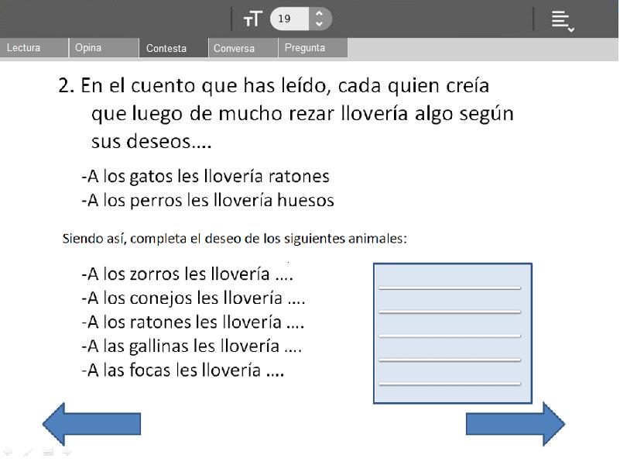Select the faint pen pointer icon
The height and width of the screenshot is (462, 620).
(28, 451)
